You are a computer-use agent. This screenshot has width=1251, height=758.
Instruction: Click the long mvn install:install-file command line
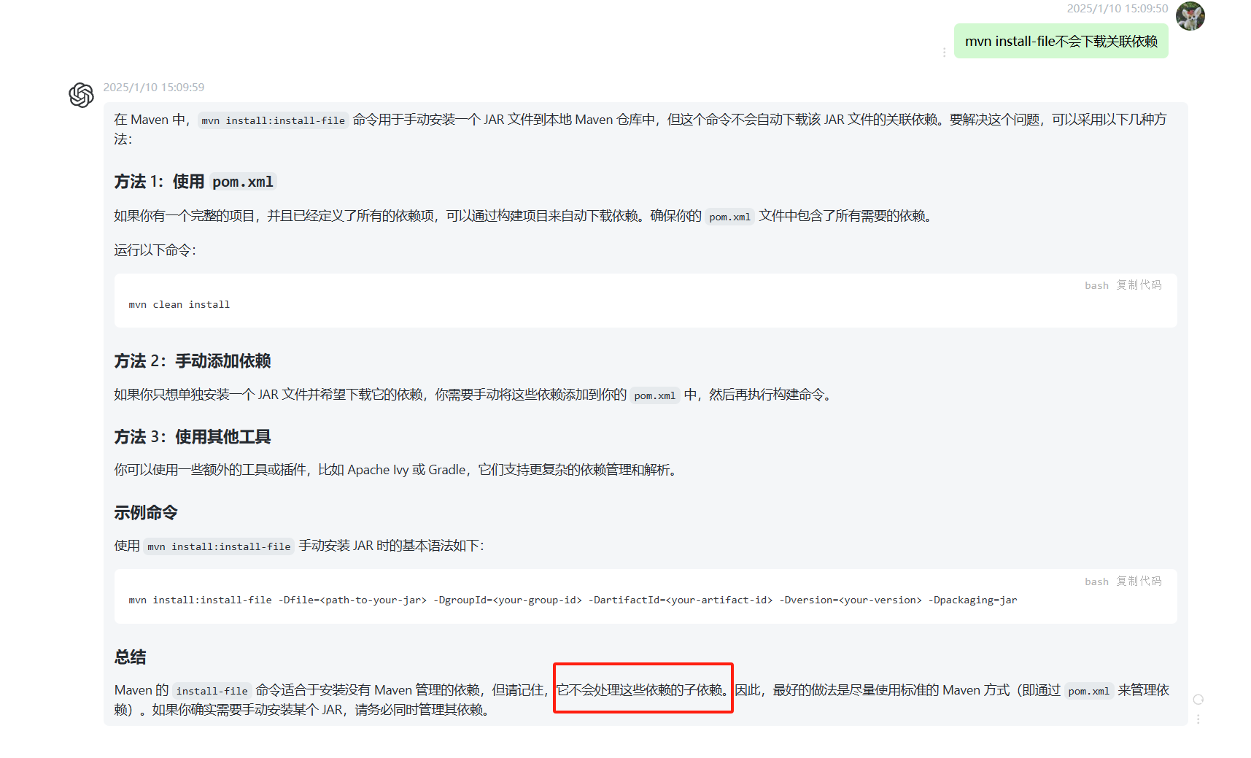pos(573,600)
